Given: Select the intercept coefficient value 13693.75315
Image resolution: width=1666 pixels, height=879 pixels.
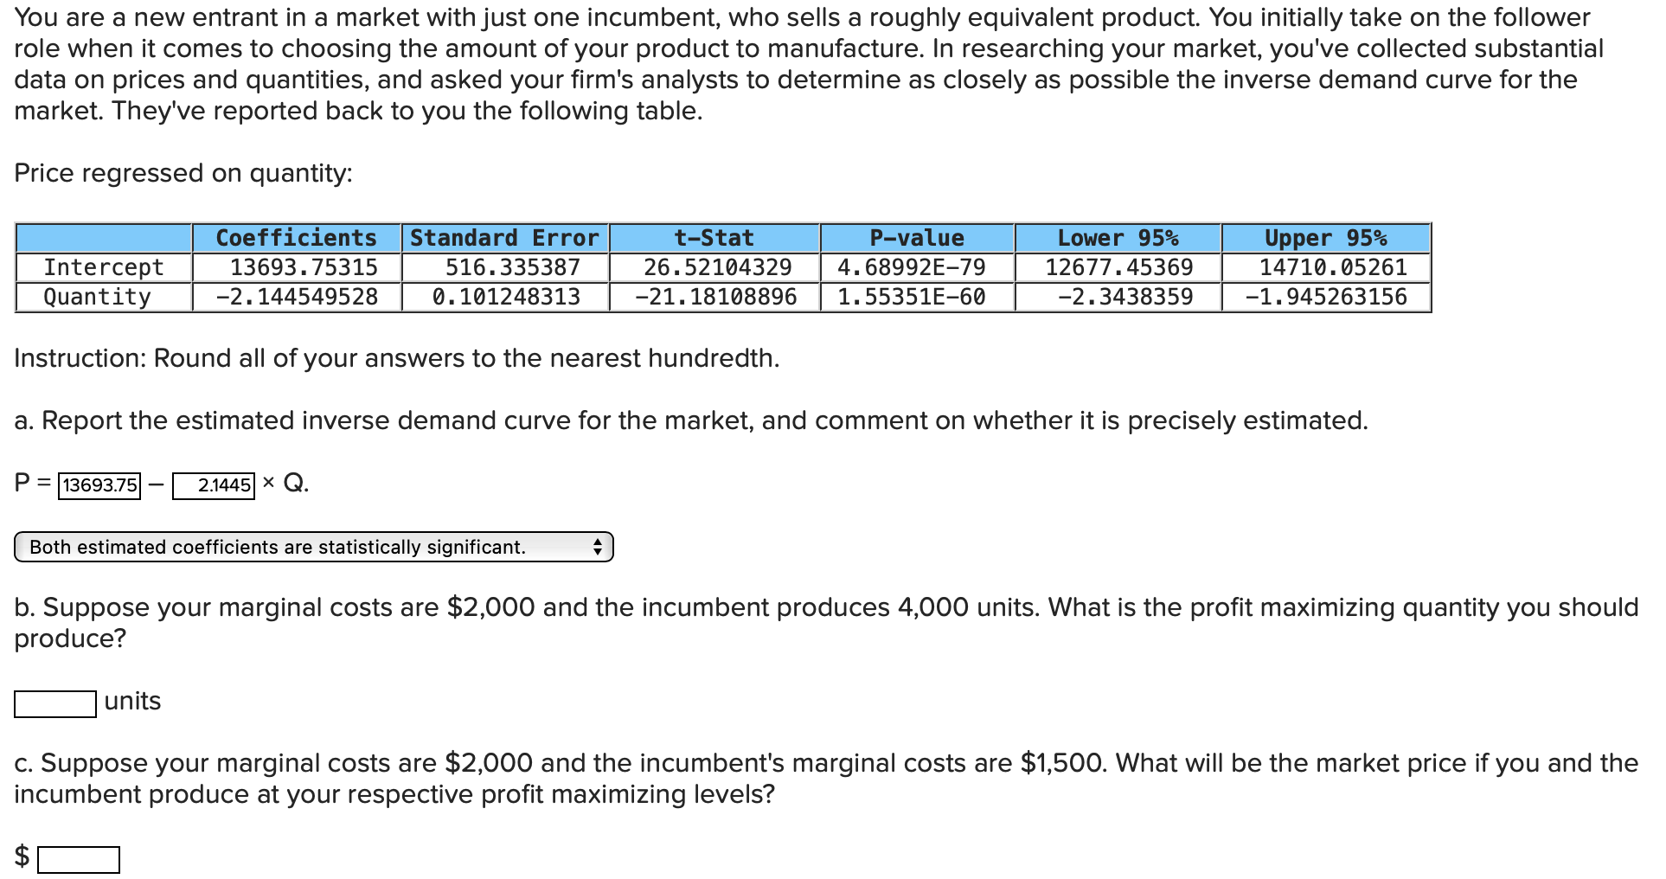Looking at the screenshot, I should (x=296, y=266).
